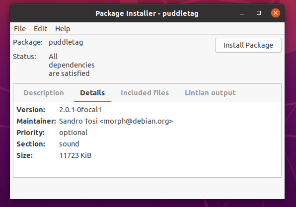Show the Included files tab

pos(145,93)
